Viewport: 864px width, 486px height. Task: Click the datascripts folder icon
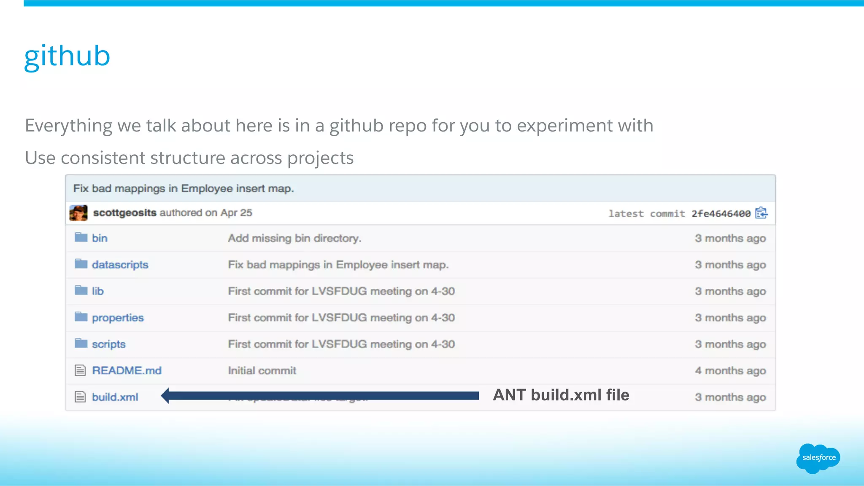point(81,264)
